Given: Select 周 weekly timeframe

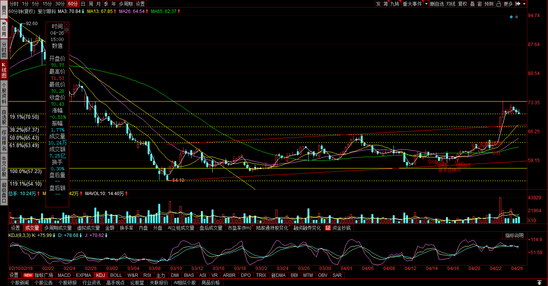Looking at the screenshot, I should [91, 4].
